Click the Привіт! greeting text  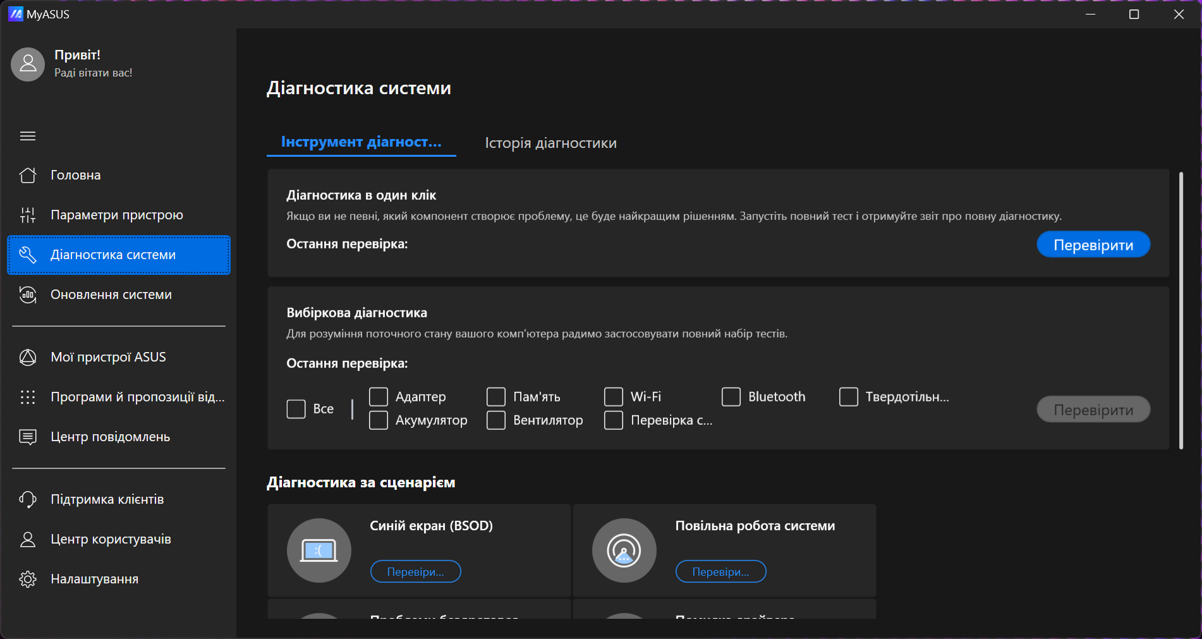(77, 55)
